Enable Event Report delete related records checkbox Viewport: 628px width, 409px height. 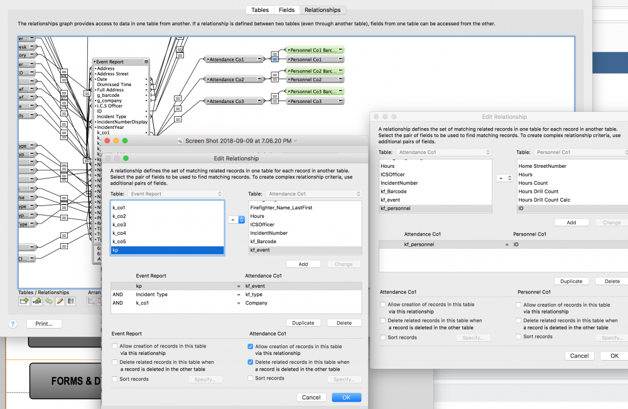115,362
